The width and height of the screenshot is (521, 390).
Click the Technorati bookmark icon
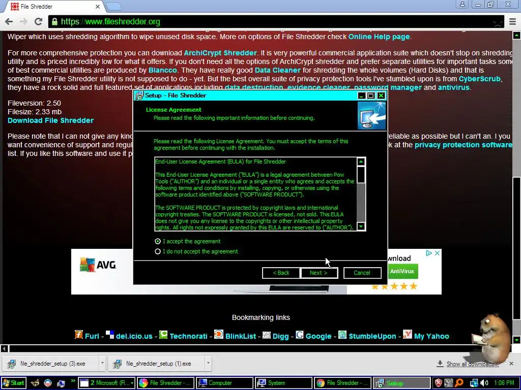click(163, 335)
